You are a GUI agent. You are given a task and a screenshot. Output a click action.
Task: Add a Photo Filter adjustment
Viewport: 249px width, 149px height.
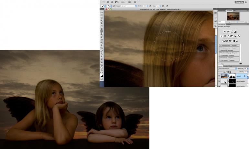(x=235, y=36)
